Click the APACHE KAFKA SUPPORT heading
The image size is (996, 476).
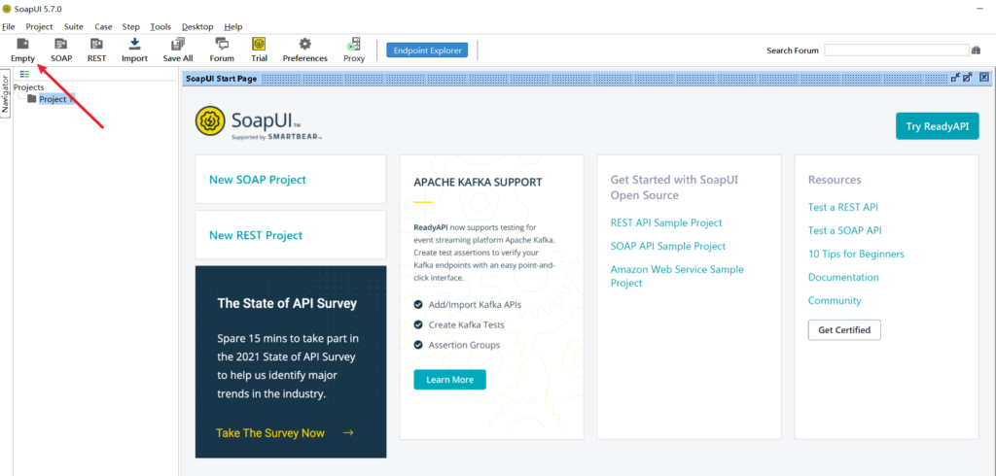[478, 183]
